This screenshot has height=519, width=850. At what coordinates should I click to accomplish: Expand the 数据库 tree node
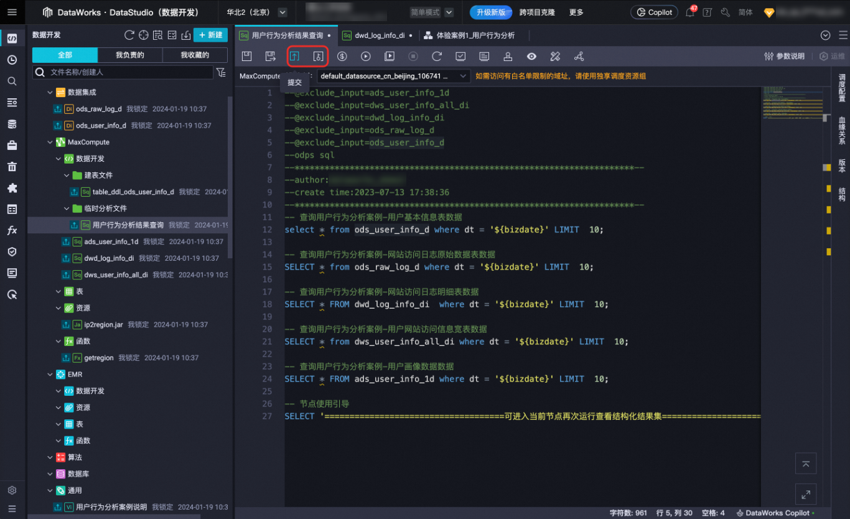pos(50,474)
